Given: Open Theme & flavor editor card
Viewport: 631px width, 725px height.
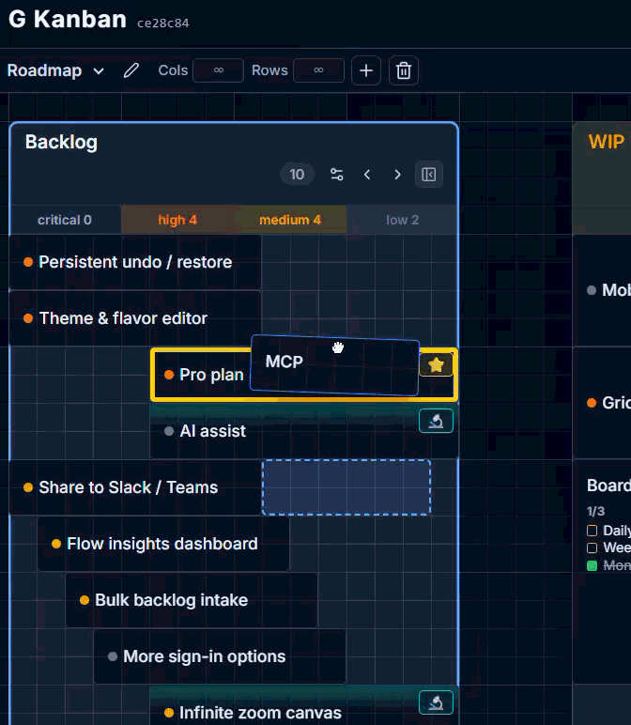Looking at the screenshot, I should click(135, 318).
